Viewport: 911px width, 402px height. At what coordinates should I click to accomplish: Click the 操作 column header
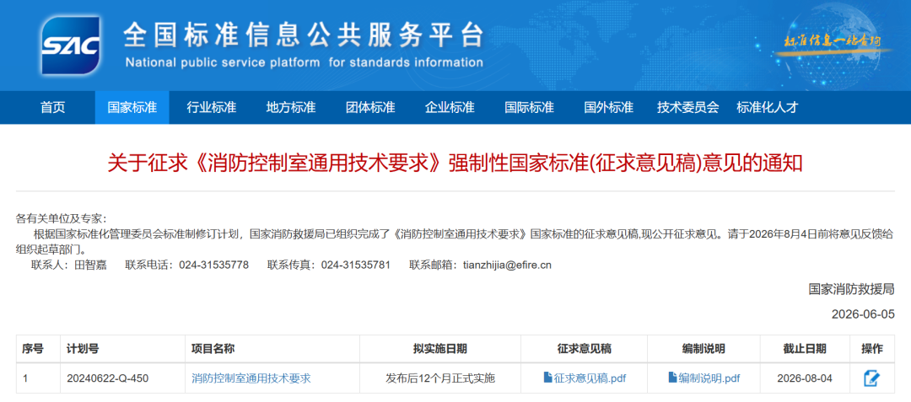pyautogui.click(x=872, y=349)
